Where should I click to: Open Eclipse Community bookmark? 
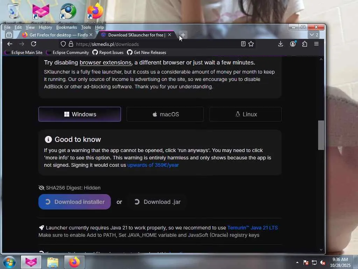tap(67, 53)
